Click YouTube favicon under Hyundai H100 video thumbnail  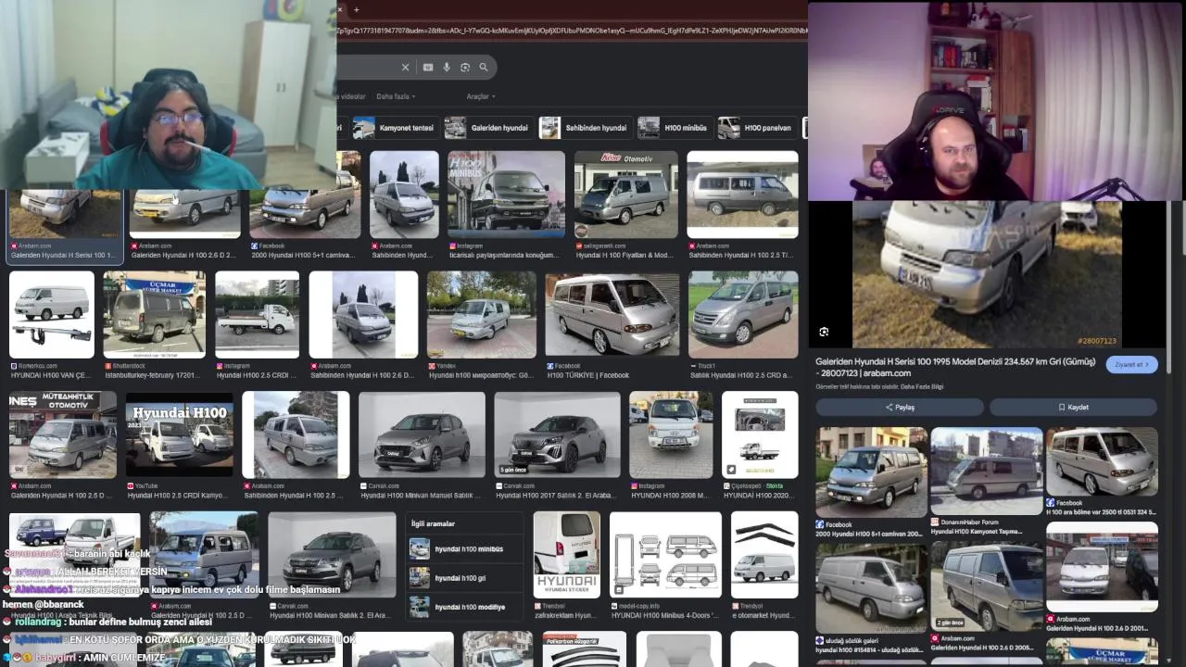[x=131, y=485]
